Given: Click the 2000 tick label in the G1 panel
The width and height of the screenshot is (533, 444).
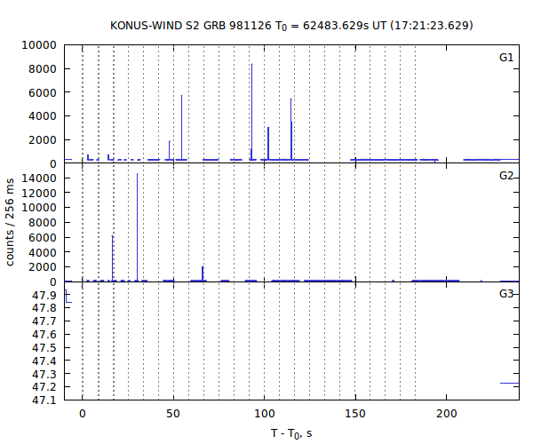Looking at the screenshot, I should tap(43, 140).
